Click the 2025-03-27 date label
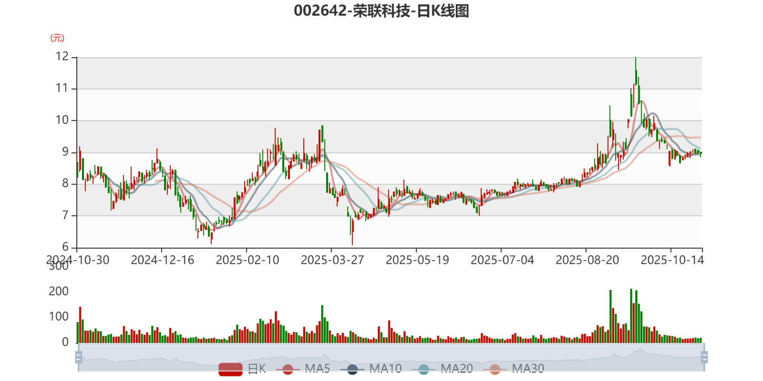The height and width of the screenshot is (381, 763). point(332,260)
